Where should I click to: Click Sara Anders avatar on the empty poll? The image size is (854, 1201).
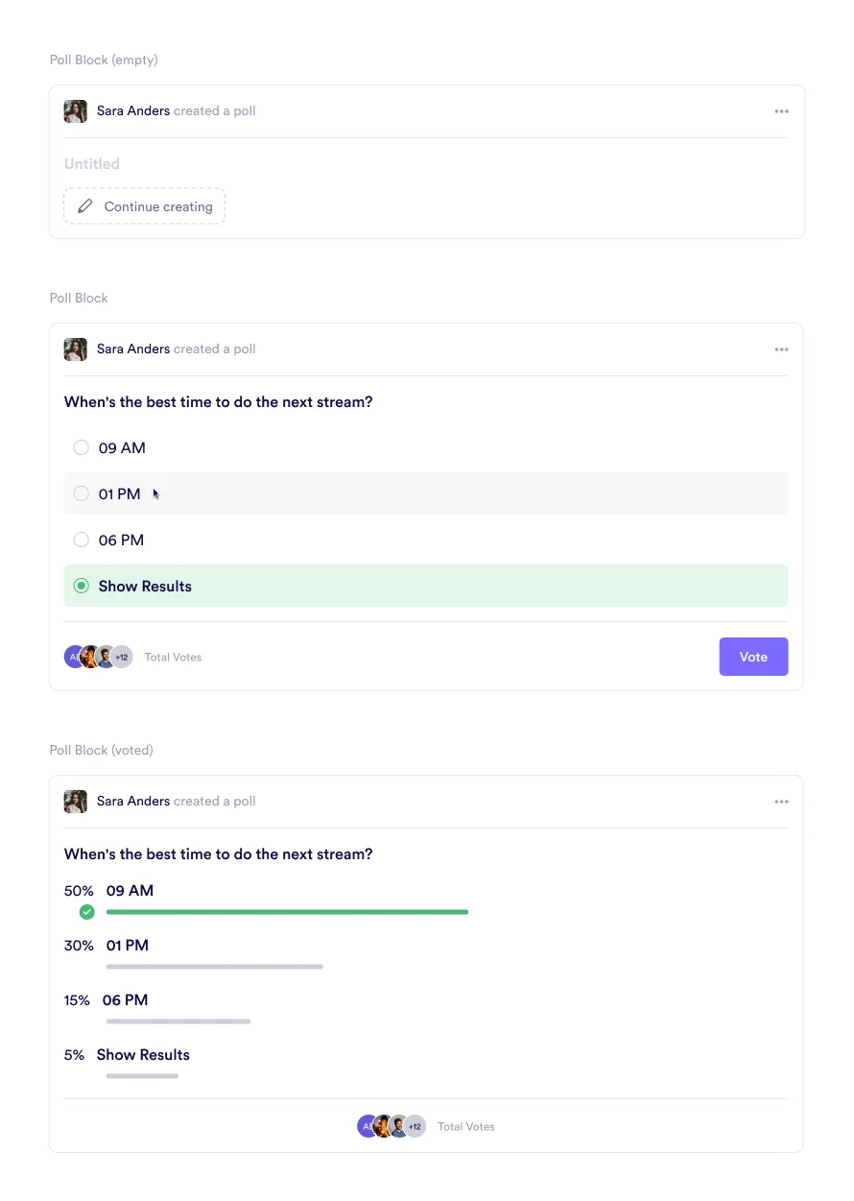(75, 110)
